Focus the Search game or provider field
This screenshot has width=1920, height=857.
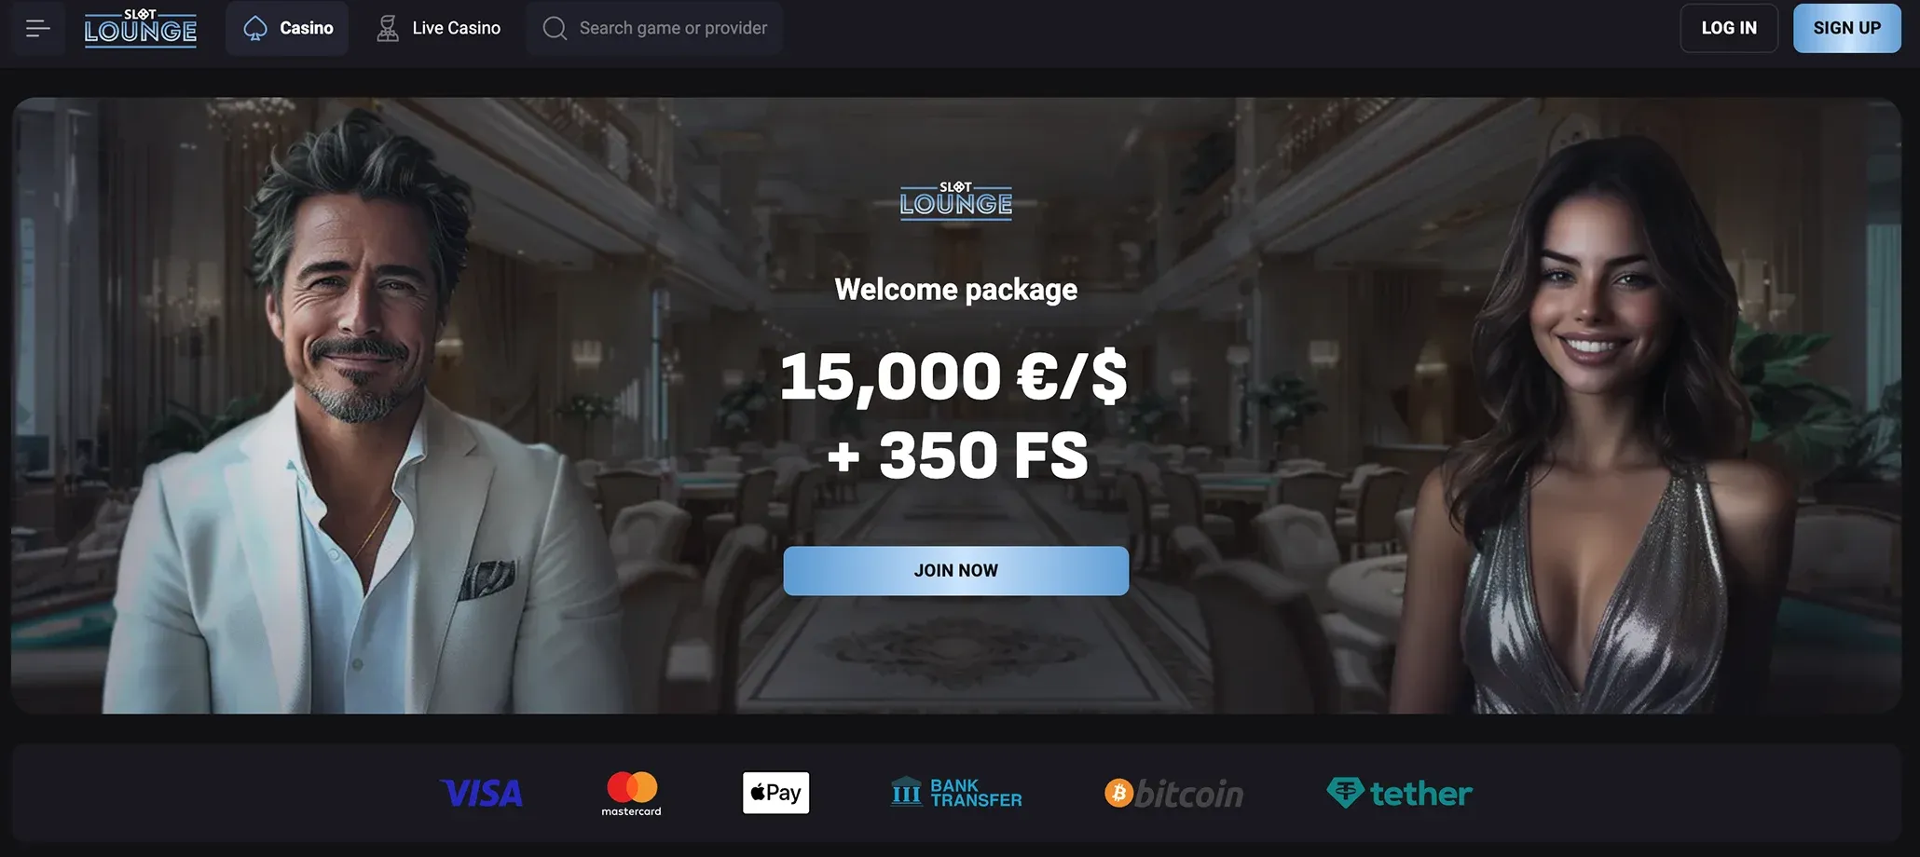[654, 28]
